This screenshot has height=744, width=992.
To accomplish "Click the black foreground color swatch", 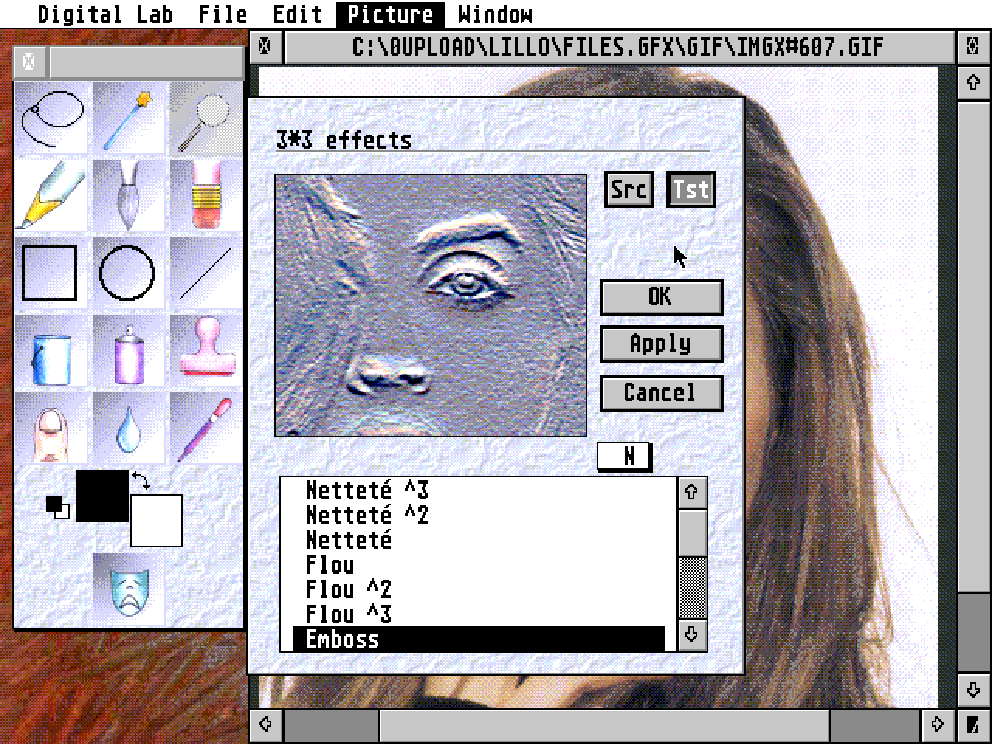I will pyautogui.click(x=102, y=496).
